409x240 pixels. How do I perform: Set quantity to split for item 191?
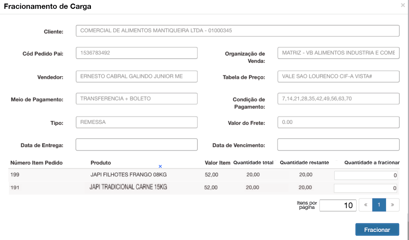(365, 188)
